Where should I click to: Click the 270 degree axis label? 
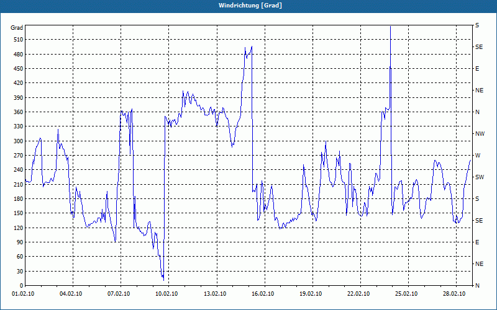(19, 156)
